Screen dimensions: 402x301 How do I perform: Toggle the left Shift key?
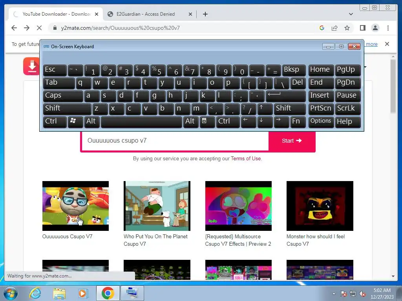coord(67,109)
